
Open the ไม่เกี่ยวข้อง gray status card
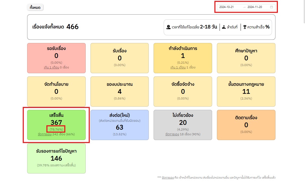tap(183, 125)
